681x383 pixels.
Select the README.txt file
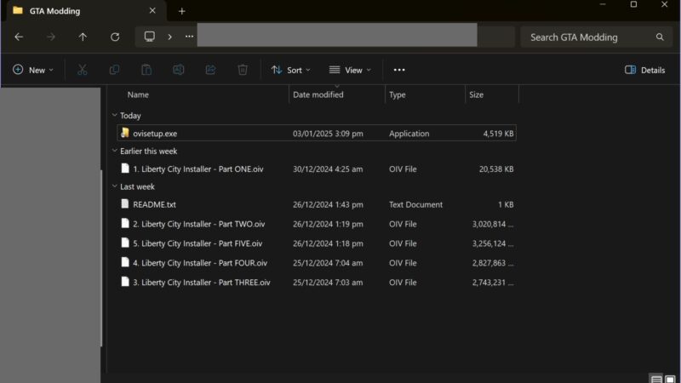click(x=154, y=204)
